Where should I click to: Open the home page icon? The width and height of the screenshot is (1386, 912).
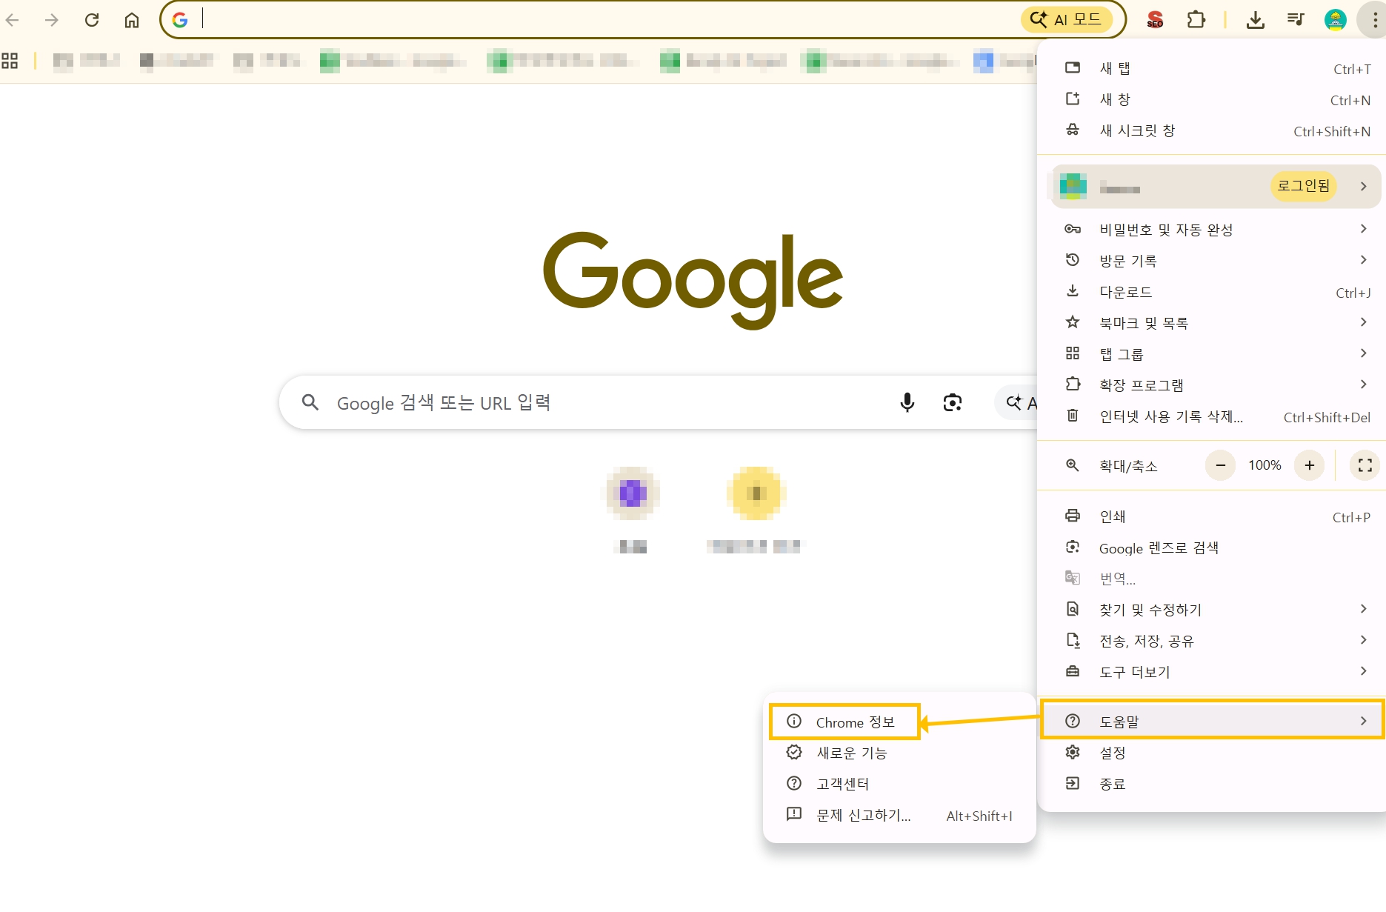coord(132,20)
